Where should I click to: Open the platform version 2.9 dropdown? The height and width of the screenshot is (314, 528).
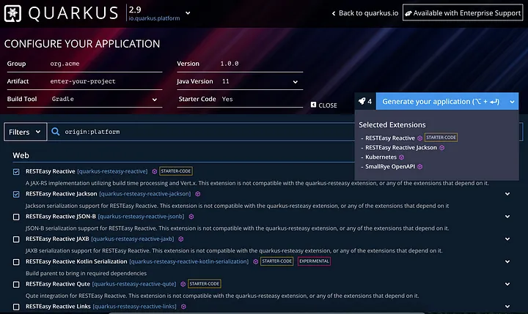tap(188, 13)
